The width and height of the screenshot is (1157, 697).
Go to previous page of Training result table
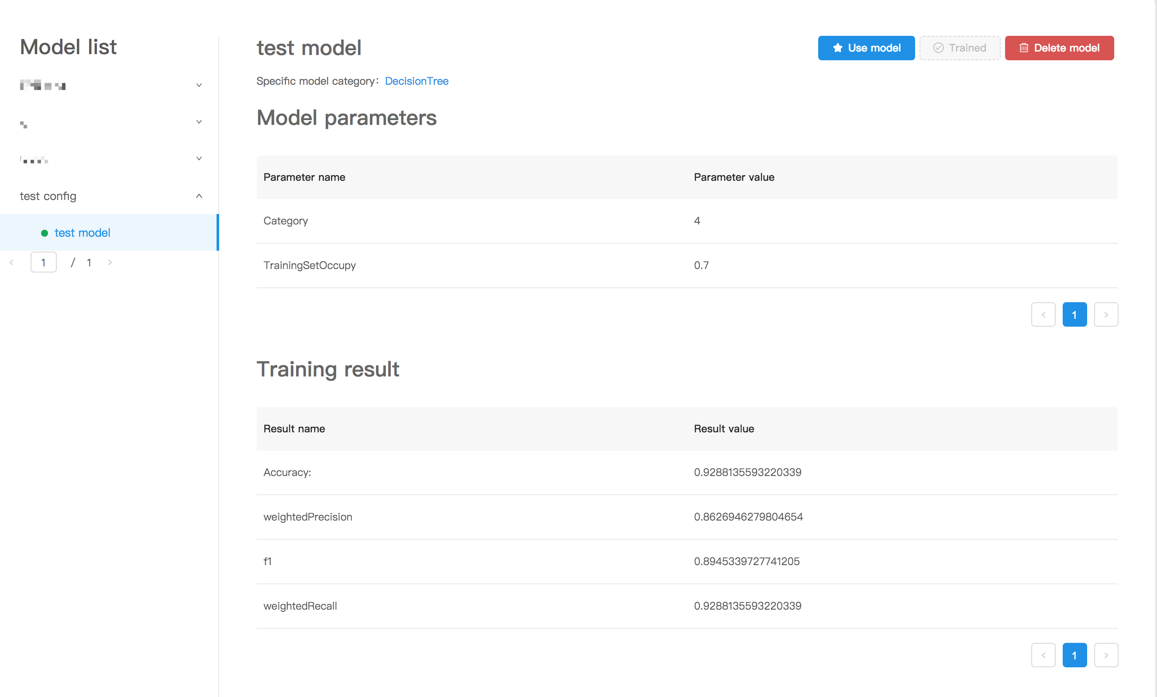tap(1043, 655)
